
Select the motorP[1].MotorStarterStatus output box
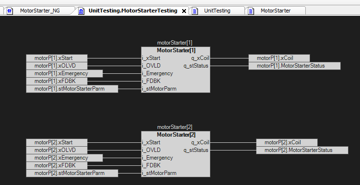pyautogui.click(x=294, y=66)
